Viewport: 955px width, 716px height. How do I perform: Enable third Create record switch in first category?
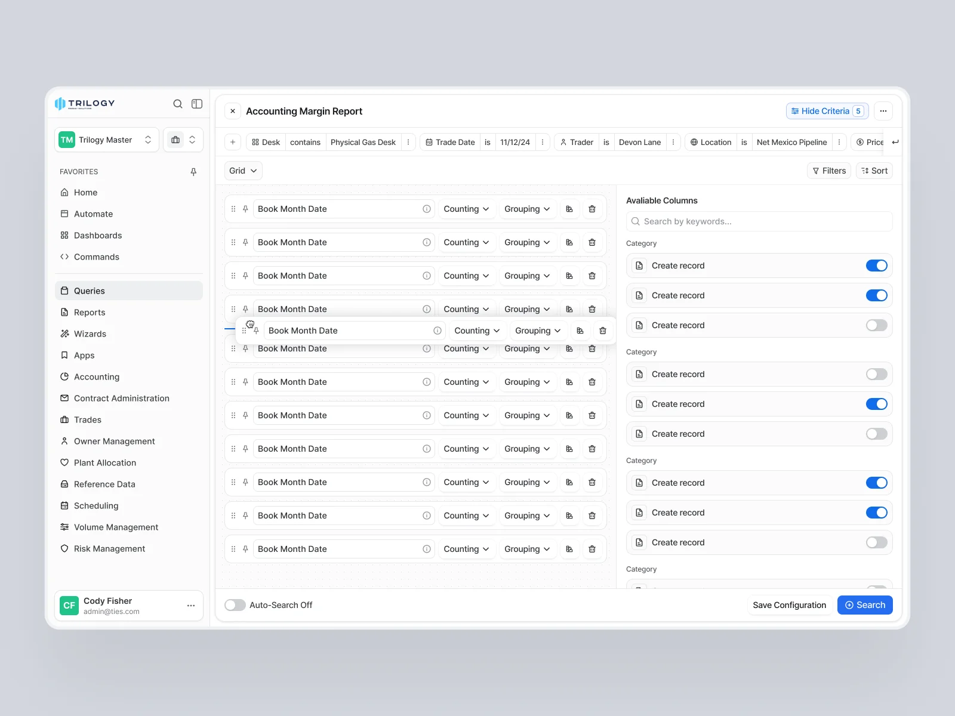coord(877,325)
